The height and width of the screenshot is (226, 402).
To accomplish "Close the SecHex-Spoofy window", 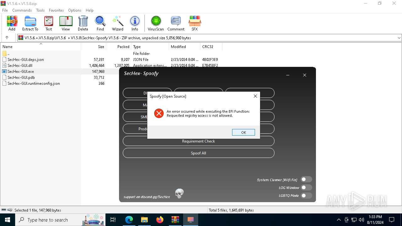I will coord(305,75).
